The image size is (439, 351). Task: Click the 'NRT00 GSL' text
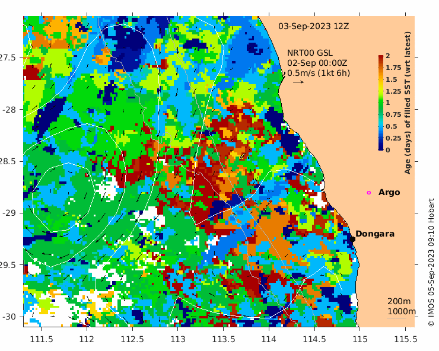click(x=310, y=53)
